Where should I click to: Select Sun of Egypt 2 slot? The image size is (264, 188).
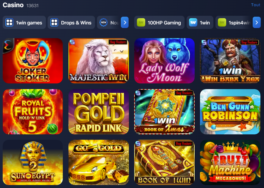point(33,162)
